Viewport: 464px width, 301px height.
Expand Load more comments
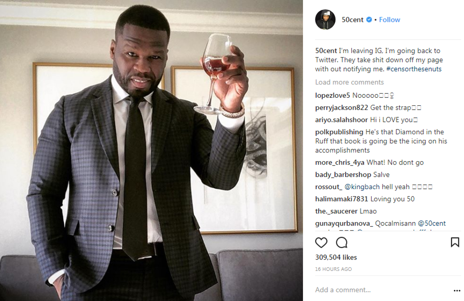349,82
